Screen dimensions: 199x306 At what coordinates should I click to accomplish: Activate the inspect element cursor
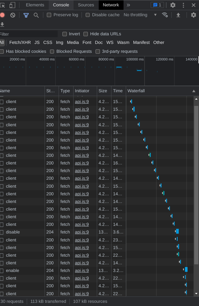[3, 5]
